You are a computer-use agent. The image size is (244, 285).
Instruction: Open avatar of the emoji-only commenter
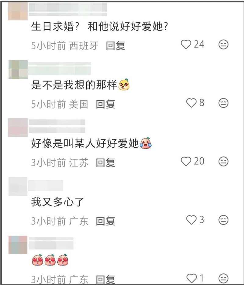coord(18,245)
